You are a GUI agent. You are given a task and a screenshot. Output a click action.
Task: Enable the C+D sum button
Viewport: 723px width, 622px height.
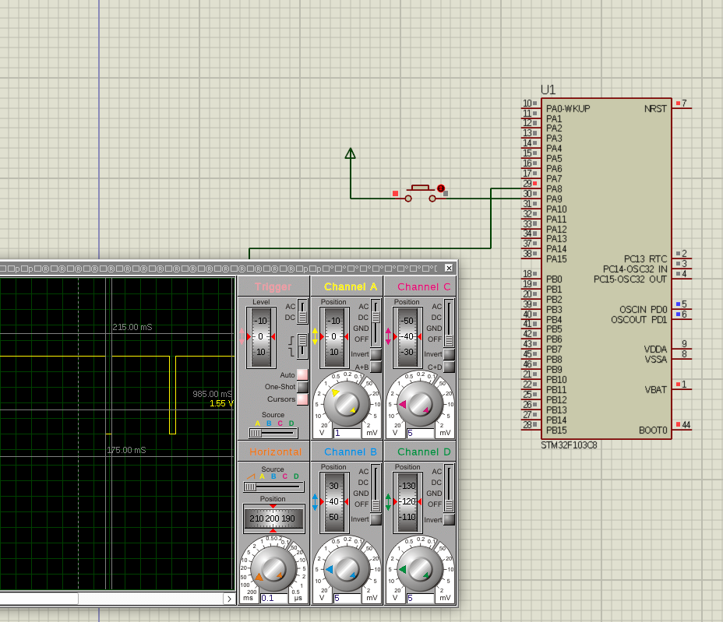[x=449, y=367]
